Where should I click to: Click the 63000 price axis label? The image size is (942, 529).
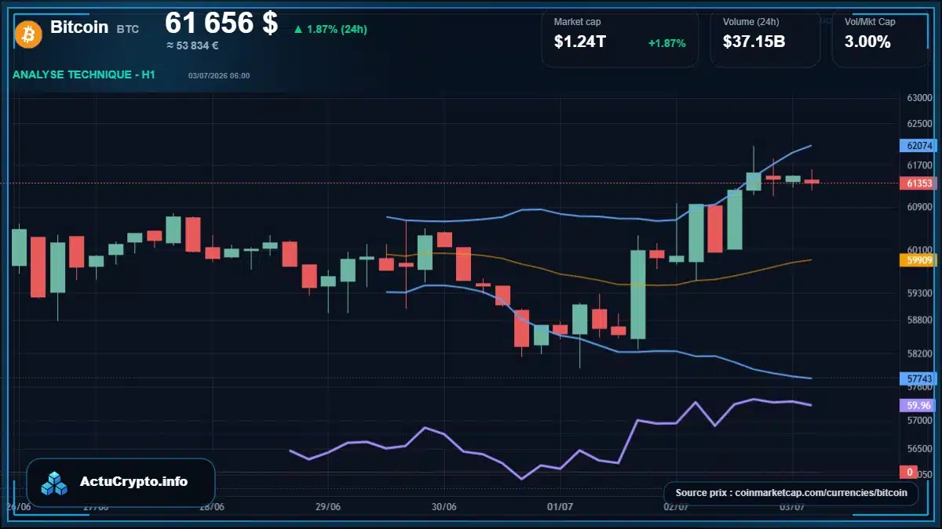[x=919, y=99]
